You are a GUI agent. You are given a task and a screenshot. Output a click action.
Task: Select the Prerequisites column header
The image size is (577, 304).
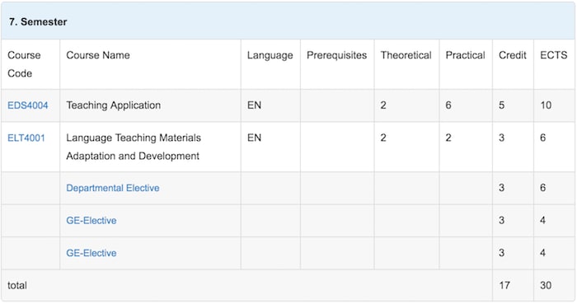[336, 55]
